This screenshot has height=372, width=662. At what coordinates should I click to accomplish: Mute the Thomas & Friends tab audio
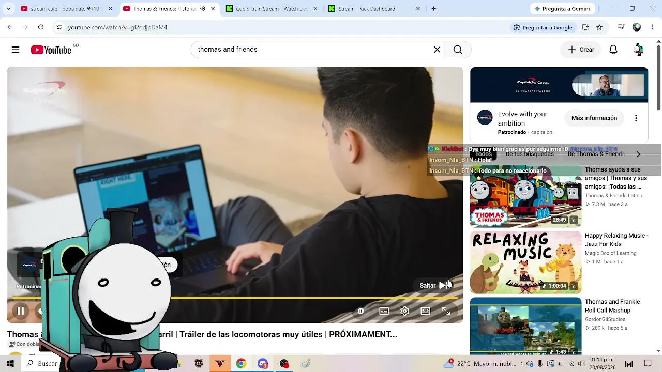click(x=202, y=9)
